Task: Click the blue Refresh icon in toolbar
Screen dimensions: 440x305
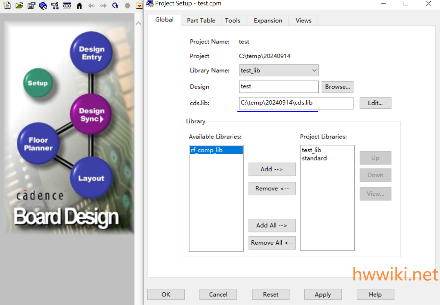Action: pyautogui.click(x=115, y=5)
